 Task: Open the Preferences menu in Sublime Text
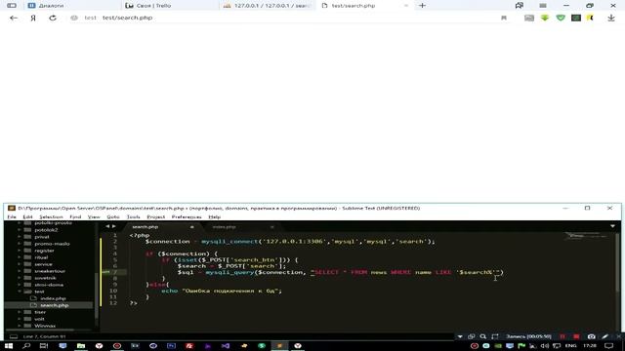[x=187, y=216]
